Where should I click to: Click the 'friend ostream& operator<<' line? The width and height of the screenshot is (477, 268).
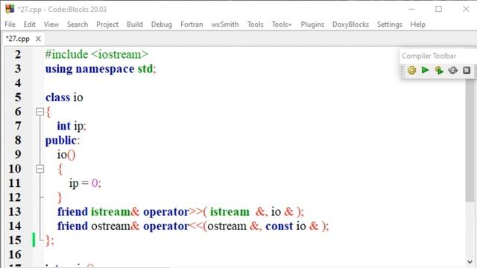point(193,226)
